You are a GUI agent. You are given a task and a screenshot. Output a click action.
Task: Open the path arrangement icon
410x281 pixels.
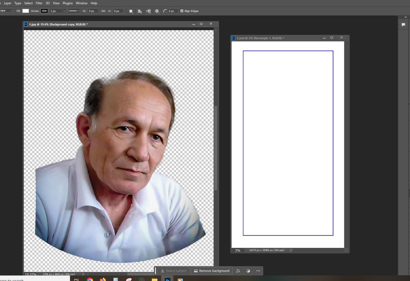pos(148,11)
